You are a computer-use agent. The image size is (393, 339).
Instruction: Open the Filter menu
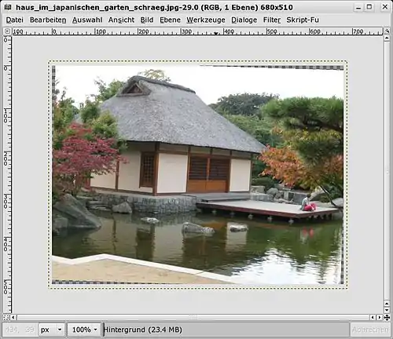272,20
